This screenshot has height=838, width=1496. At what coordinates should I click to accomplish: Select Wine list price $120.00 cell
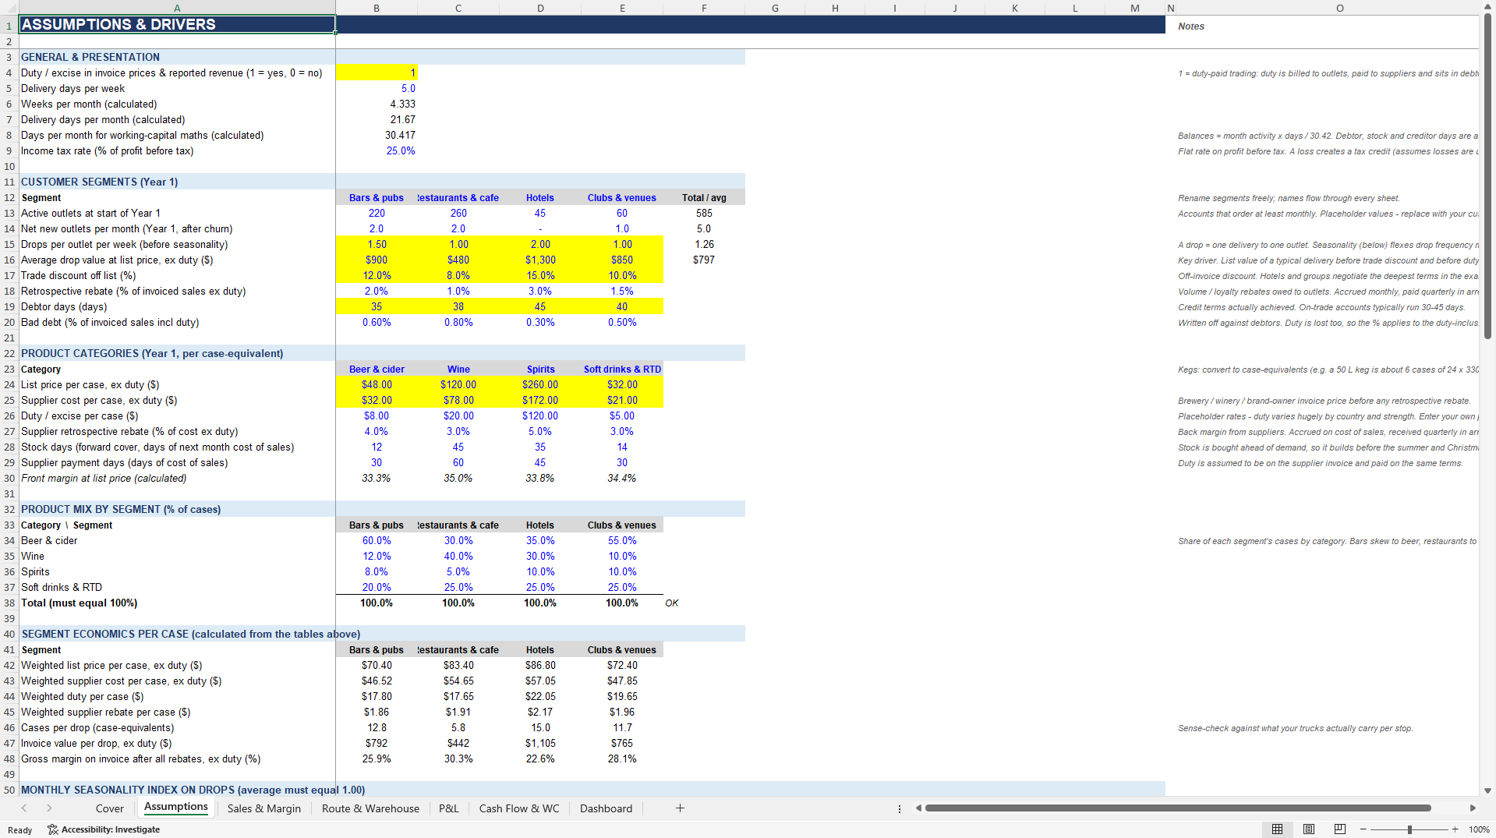click(458, 384)
